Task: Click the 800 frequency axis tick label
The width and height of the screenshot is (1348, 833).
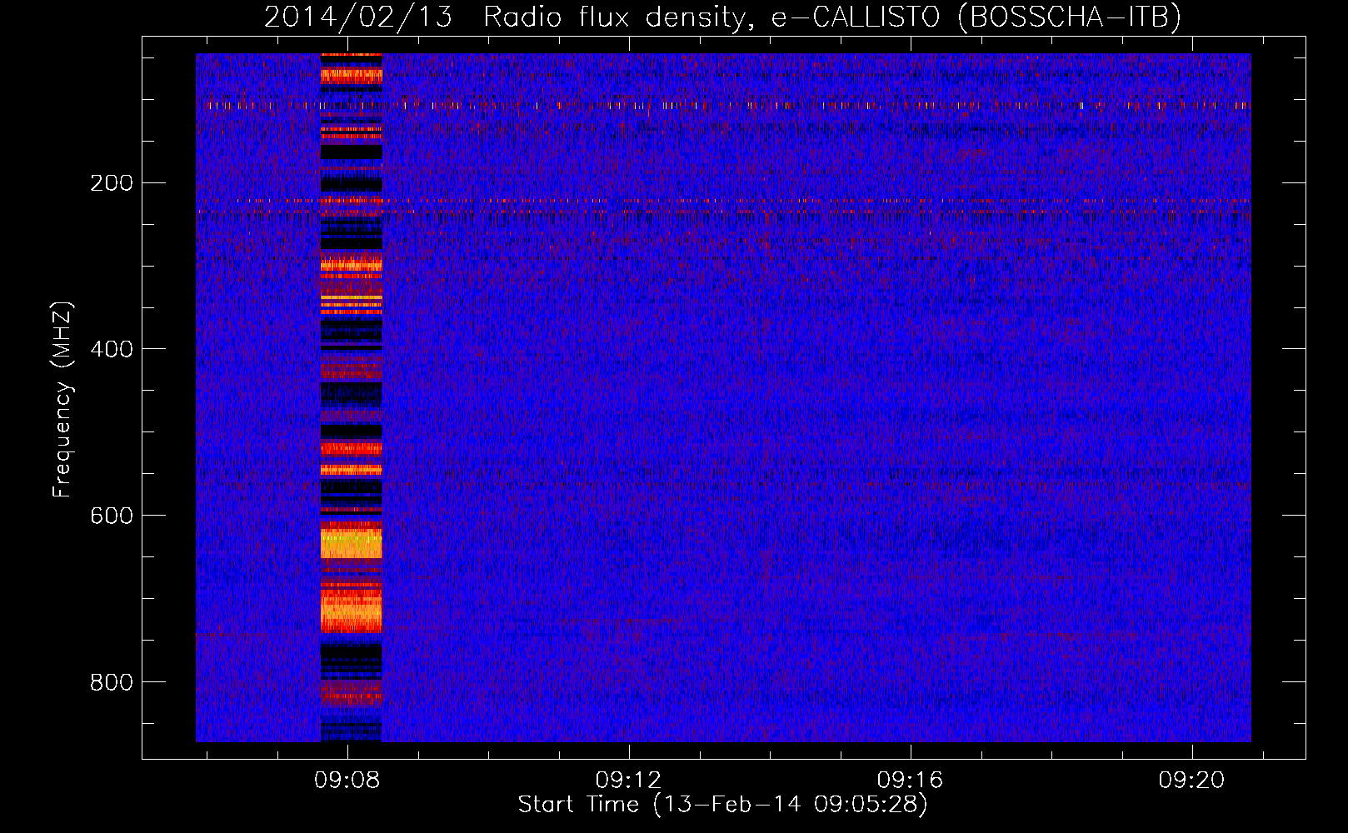Action: pyautogui.click(x=112, y=682)
